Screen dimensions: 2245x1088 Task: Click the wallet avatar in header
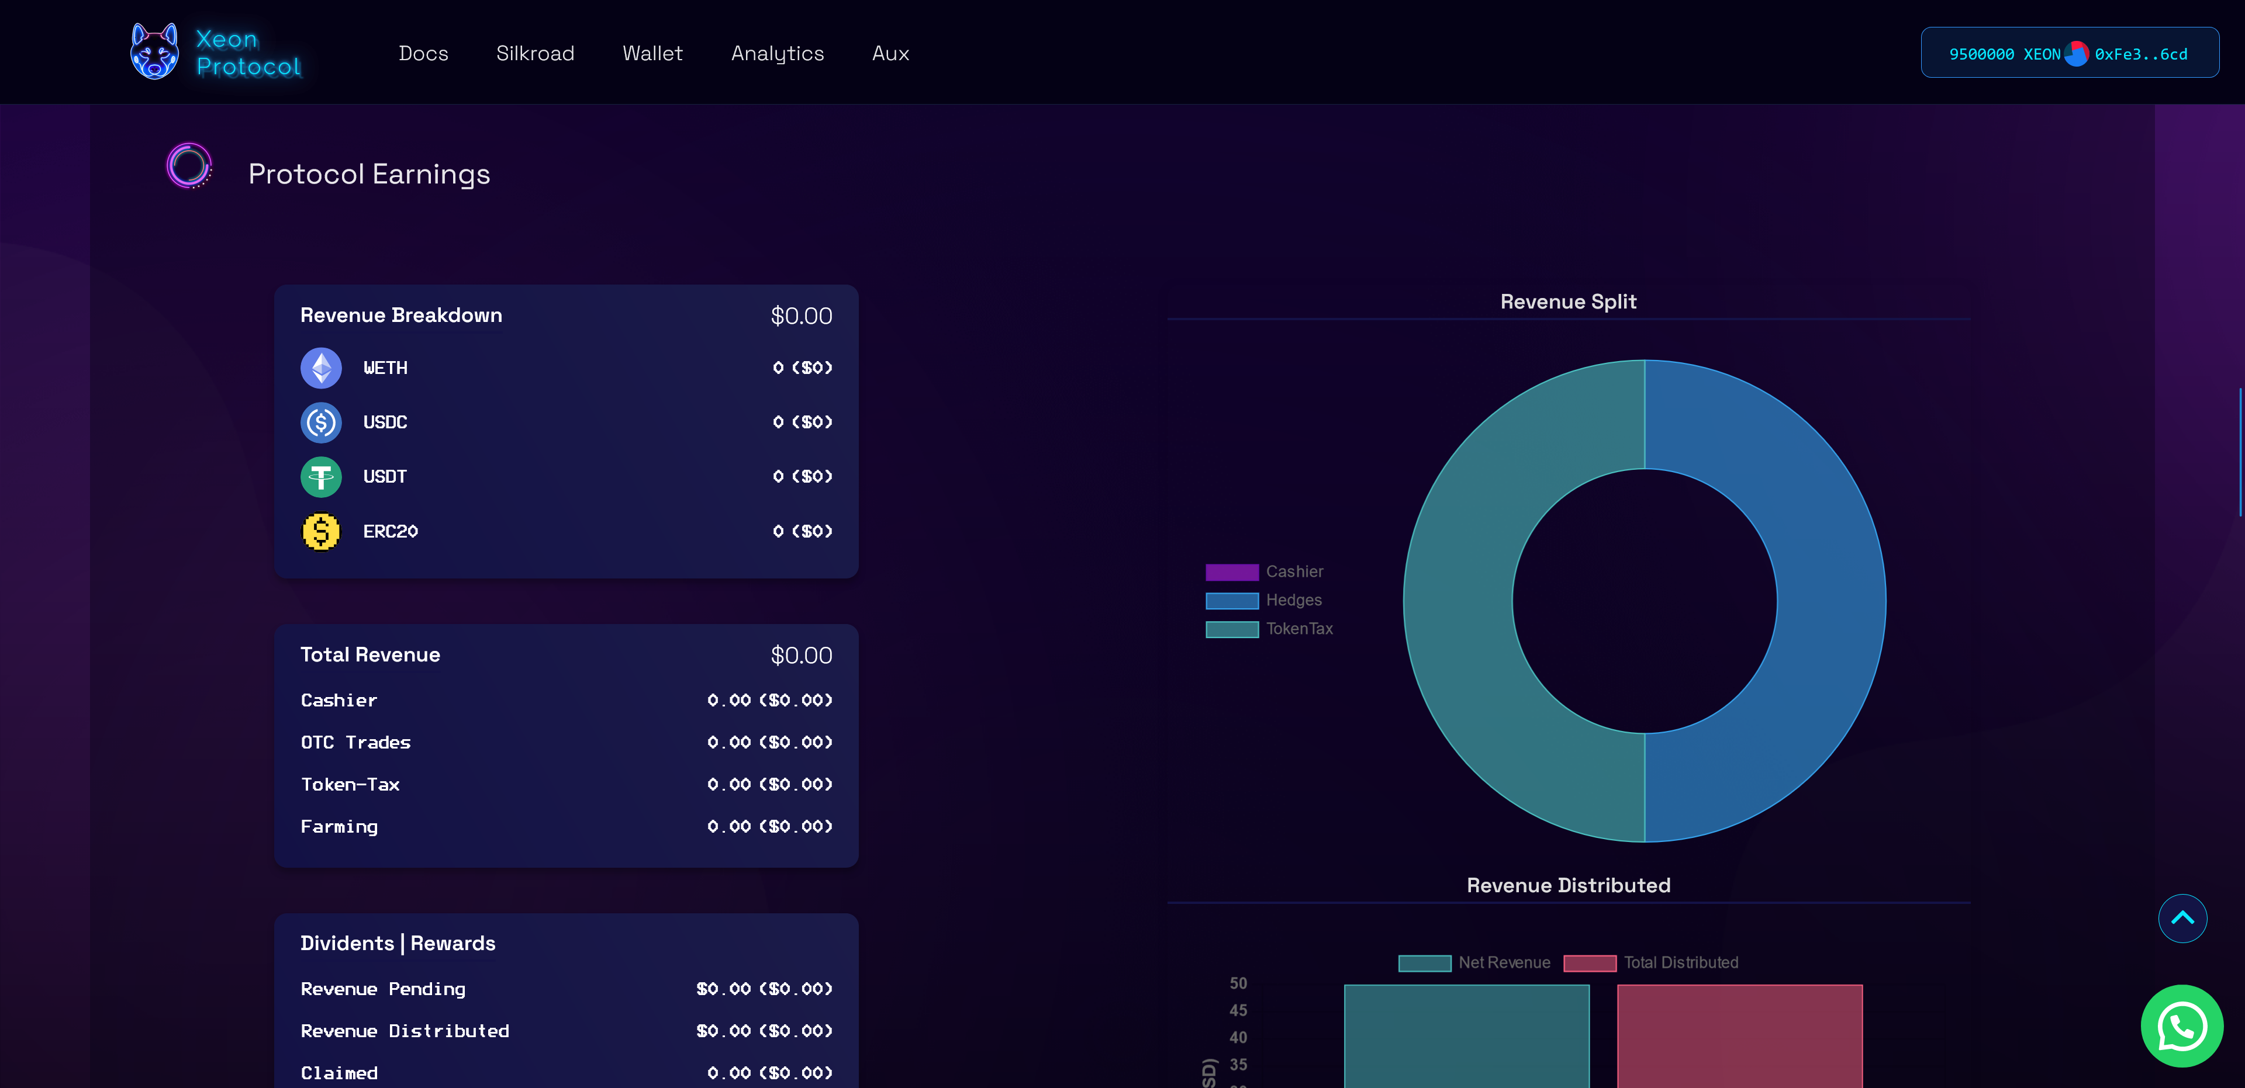coord(2076,54)
